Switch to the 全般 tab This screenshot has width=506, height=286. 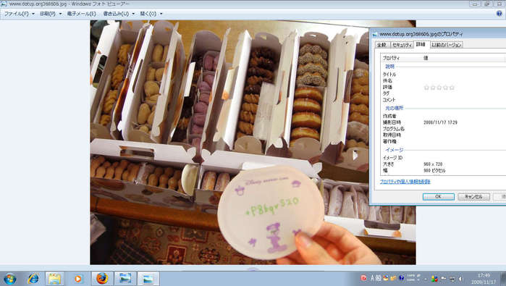(x=381, y=45)
